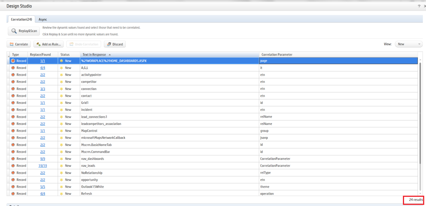The height and width of the screenshot is (206, 426).
Task: Open 3/3 link for connection row
Action: point(43,89)
